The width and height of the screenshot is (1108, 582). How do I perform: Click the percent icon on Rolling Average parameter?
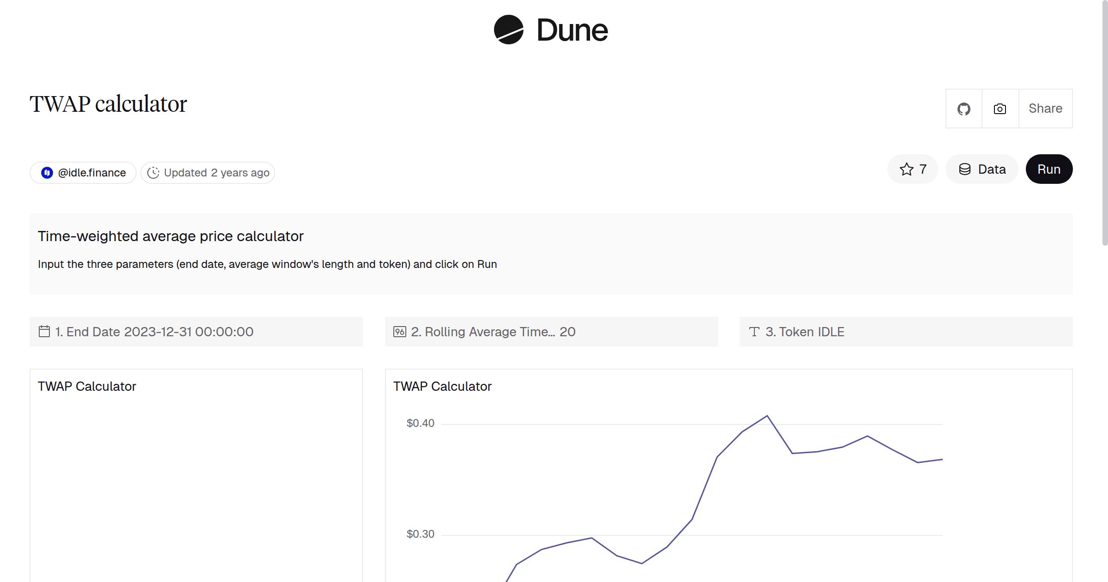point(399,331)
